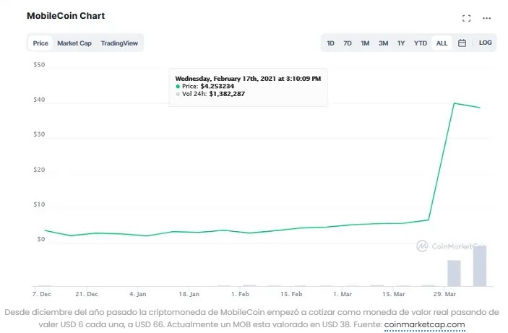Click the 7. Dec x-axis label
The height and width of the screenshot is (333, 508).
click(x=42, y=294)
